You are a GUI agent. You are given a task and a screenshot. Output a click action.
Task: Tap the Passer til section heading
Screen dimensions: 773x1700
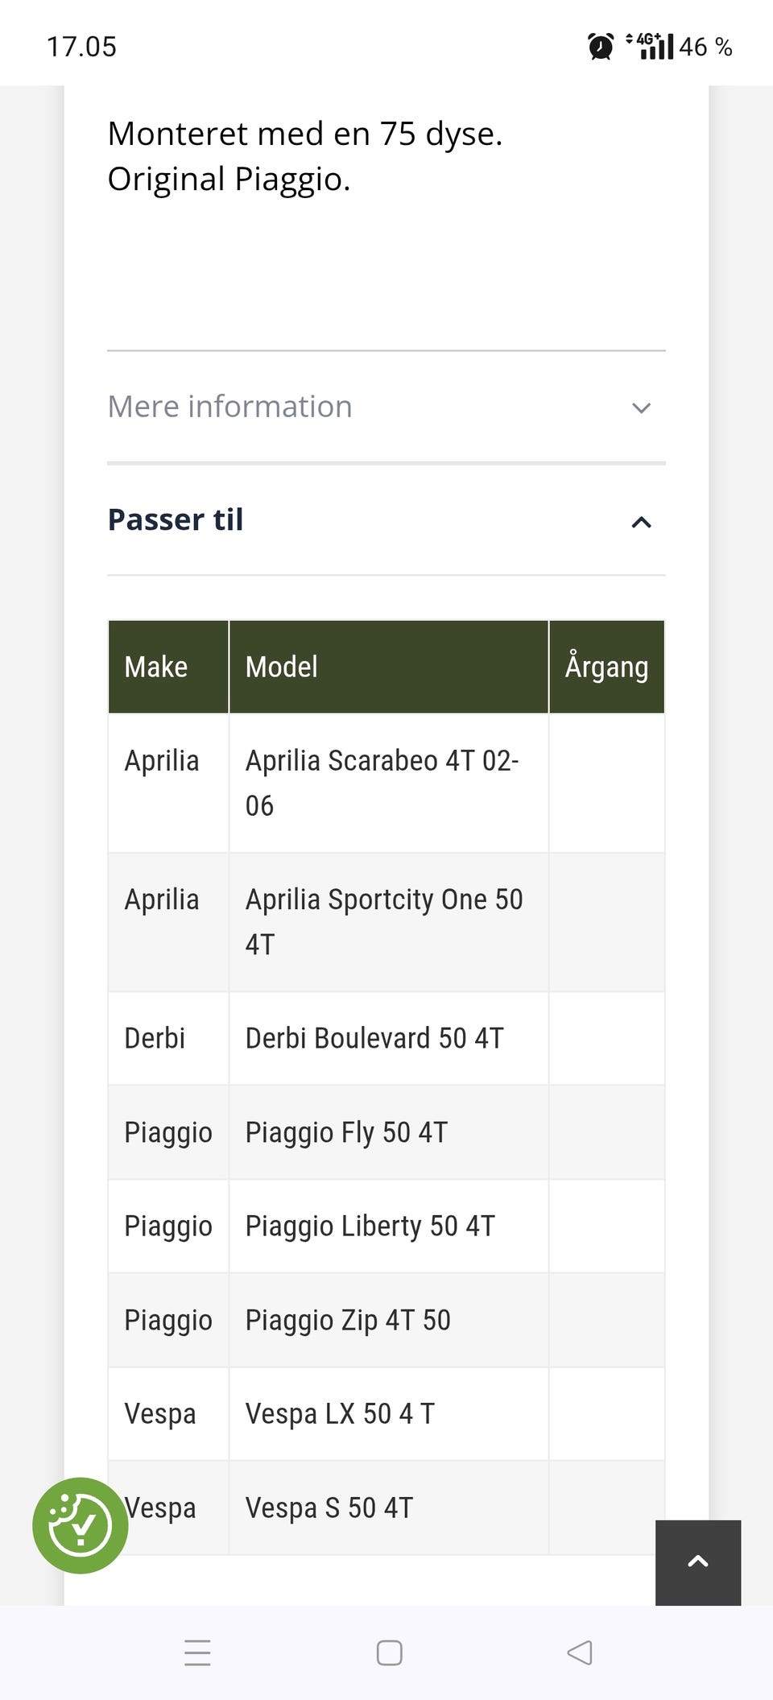(176, 519)
